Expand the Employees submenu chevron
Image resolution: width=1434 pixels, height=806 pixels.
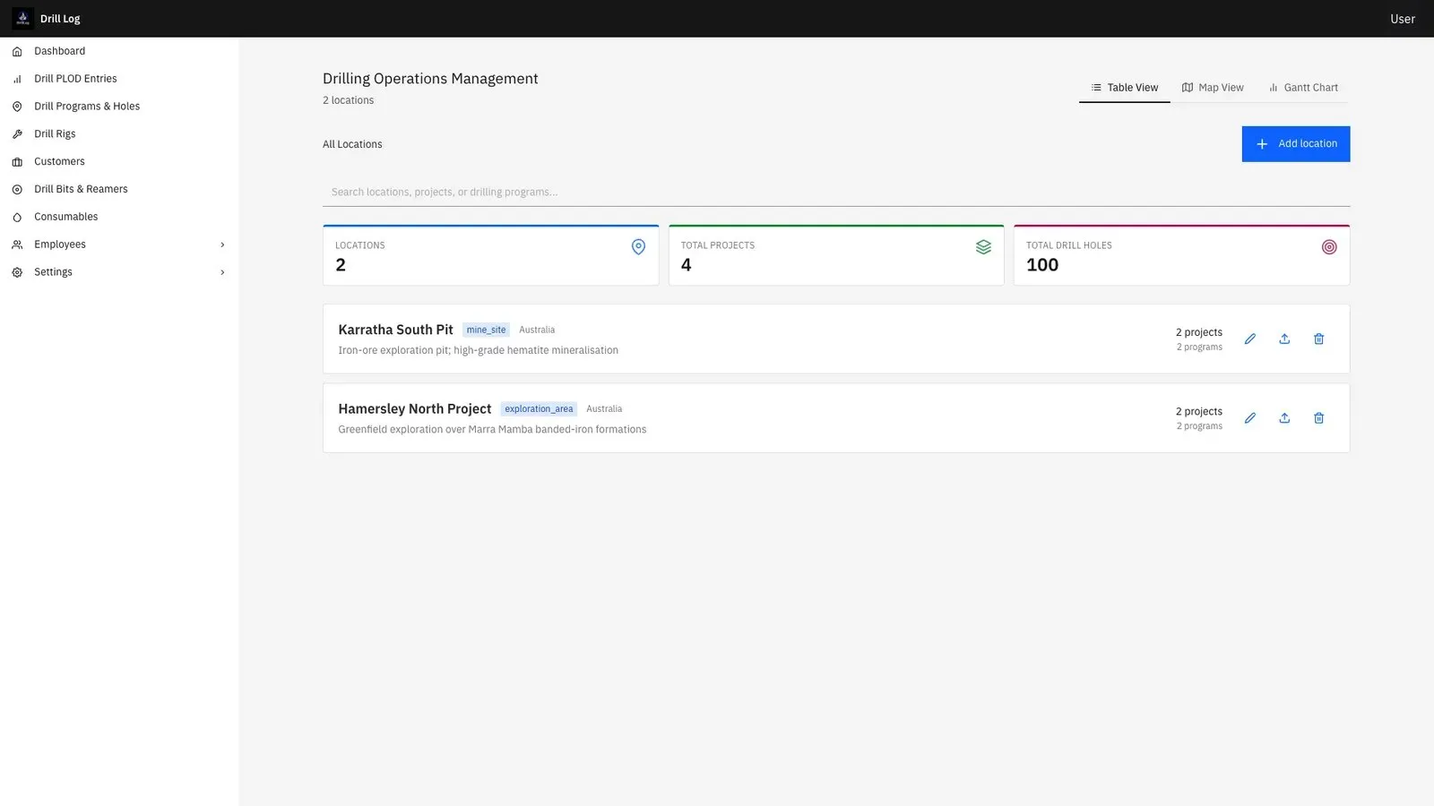click(222, 244)
